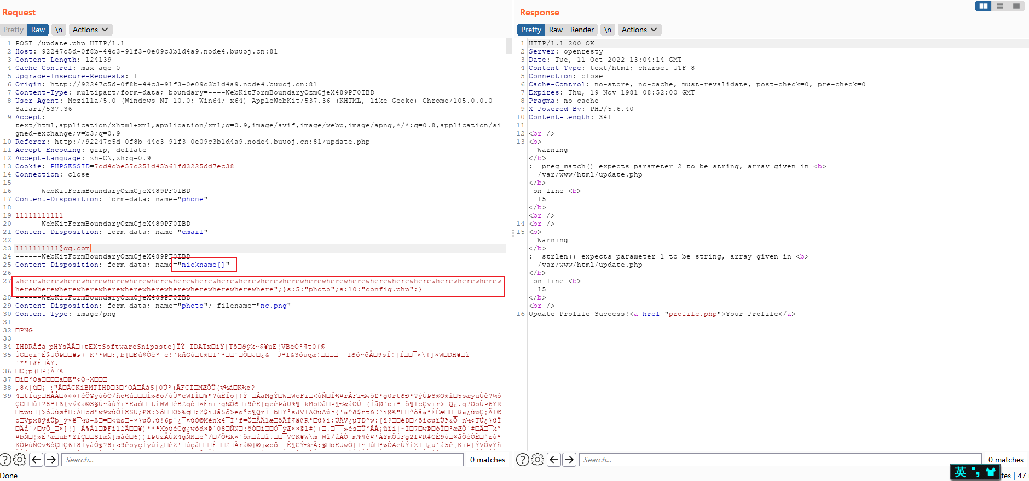The width and height of the screenshot is (1029, 481).
Task: Toggle IME punctuation mode icon
Action: (975, 472)
